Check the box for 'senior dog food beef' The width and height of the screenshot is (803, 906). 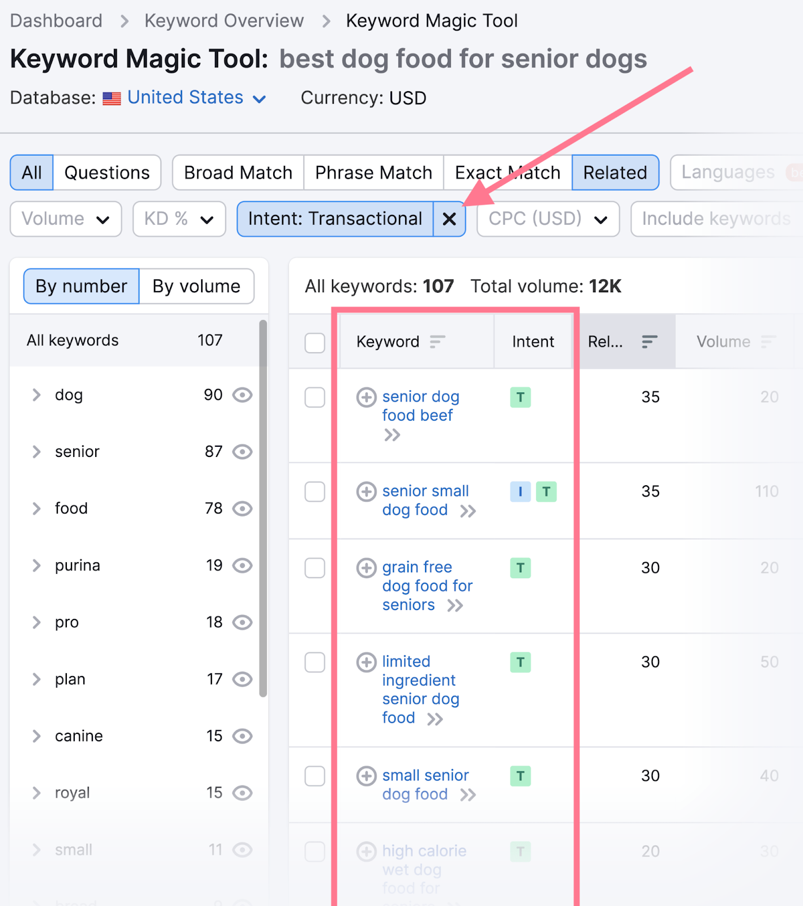point(315,398)
